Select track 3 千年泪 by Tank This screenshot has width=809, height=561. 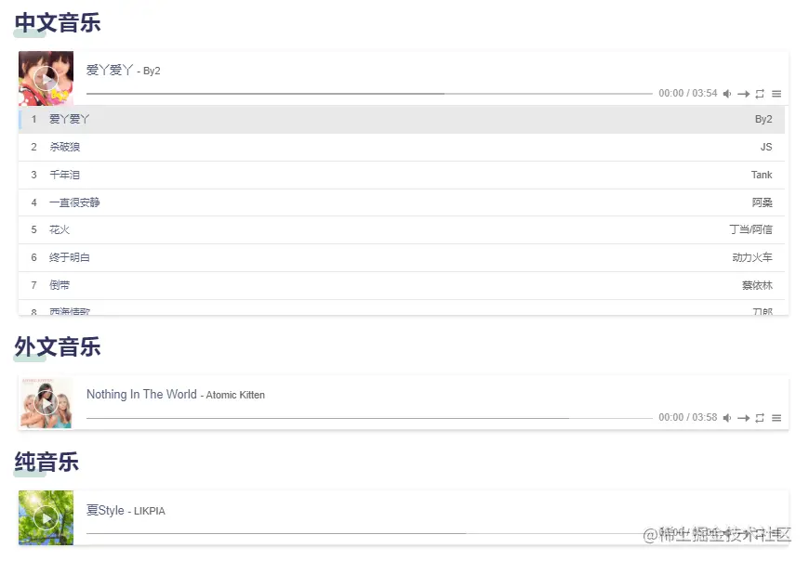tap(402, 176)
